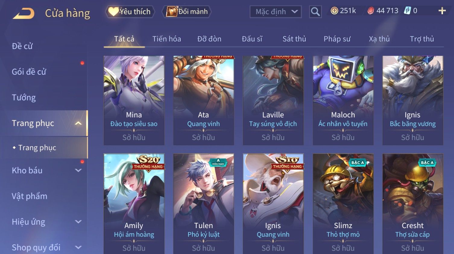
Task: Go back with the golden arrow icon
Action: point(24,13)
